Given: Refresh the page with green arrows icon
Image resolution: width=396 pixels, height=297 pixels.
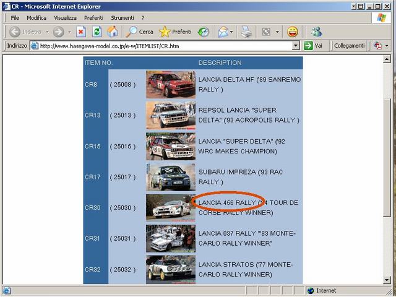Looking at the screenshot, I should [x=97, y=32].
